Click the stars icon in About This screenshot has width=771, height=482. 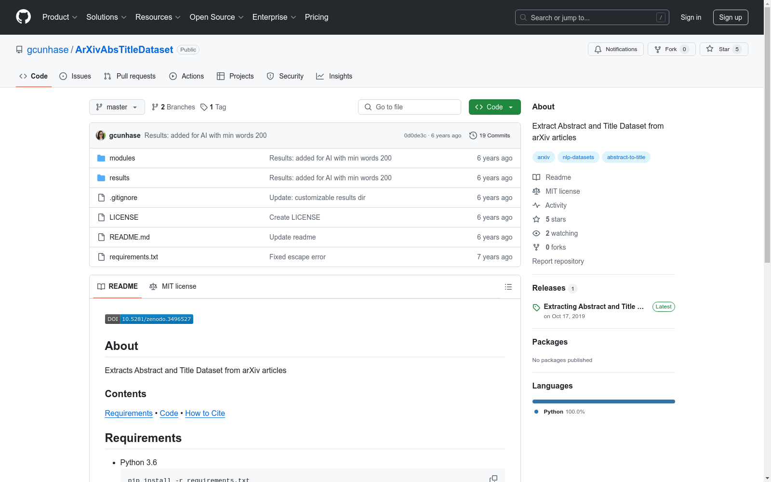click(536, 219)
